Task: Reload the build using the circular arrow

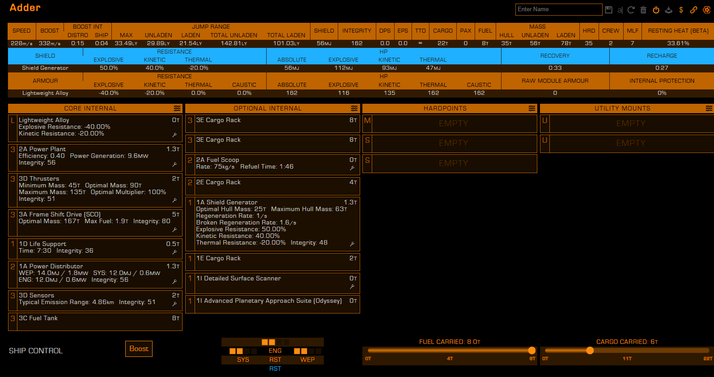Action: (631, 10)
